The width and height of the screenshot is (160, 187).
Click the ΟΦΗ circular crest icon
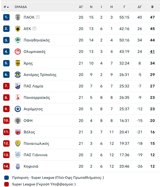pos(18,120)
